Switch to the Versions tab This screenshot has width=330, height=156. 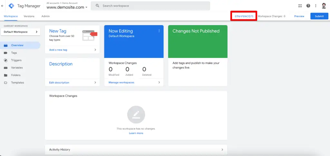pyautogui.click(x=29, y=16)
